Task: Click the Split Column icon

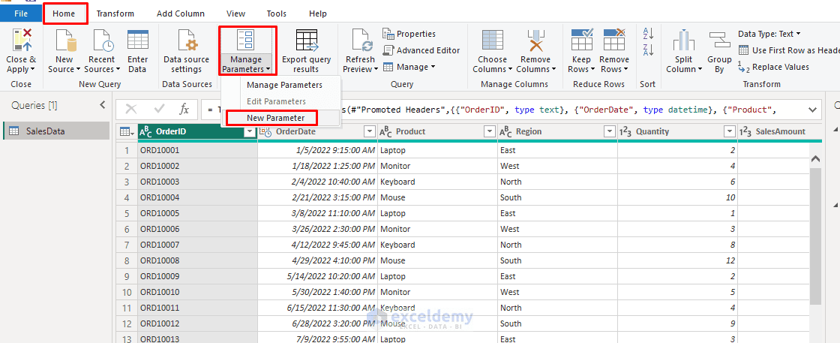Action: 683,41
